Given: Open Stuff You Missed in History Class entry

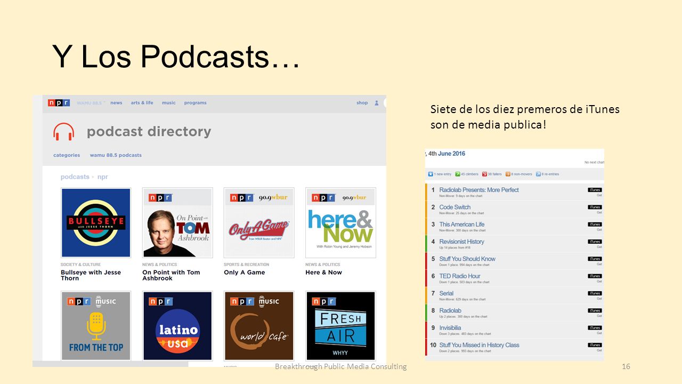Looking at the screenshot, I should click(x=479, y=345).
